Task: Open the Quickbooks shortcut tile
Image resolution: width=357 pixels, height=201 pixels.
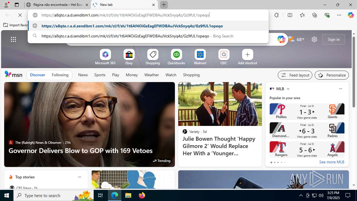Action: click(176, 58)
